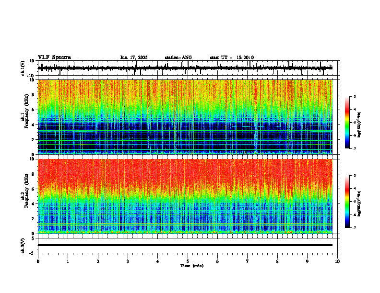The image size is (380, 293).
Task: Click the ch.2 color bar units label
Action: tap(359, 203)
